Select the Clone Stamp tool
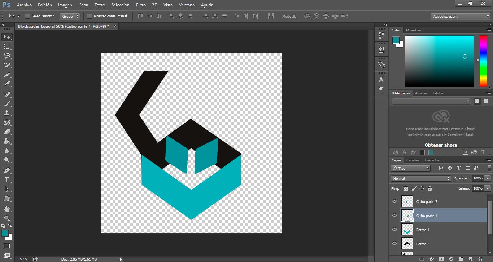Image resolution: width=493 pixels, height=262 pixels. point(7,113)
